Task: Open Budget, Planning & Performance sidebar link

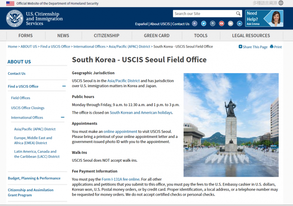Action: point(34,178)
